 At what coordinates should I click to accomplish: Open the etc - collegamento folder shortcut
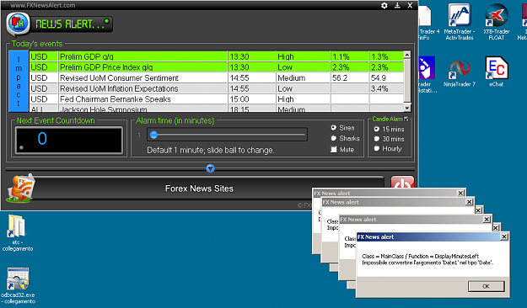18,233
